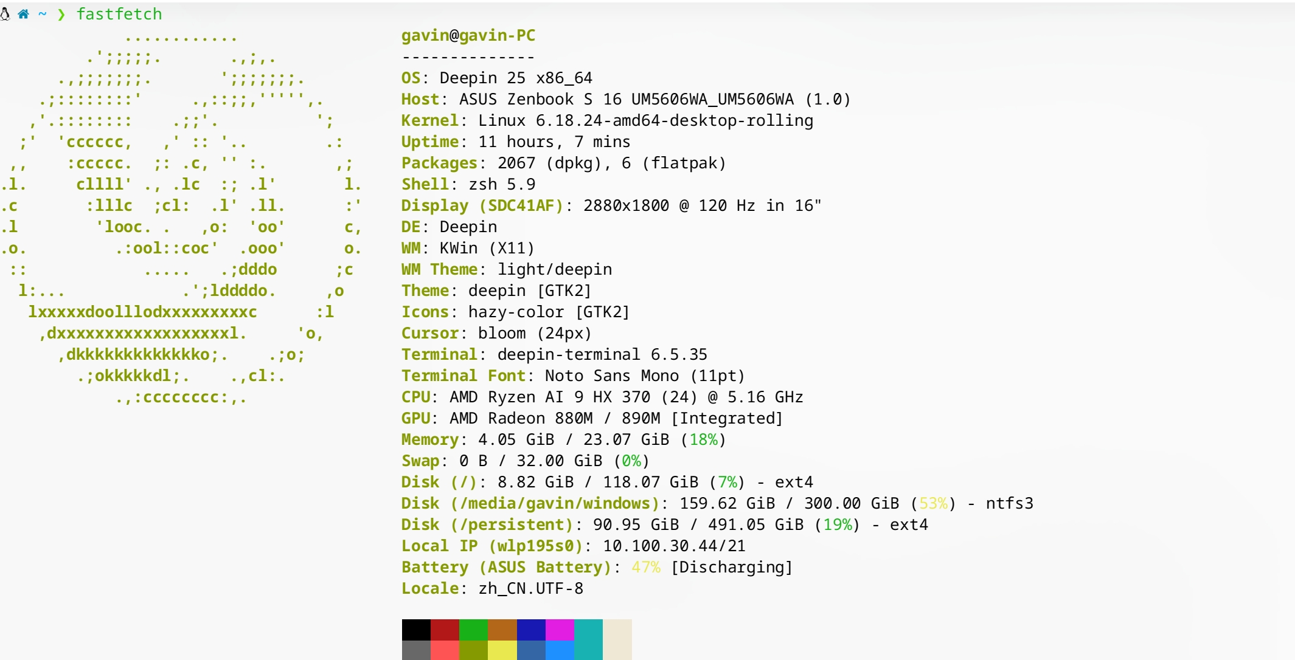This screenshot has height=660, width=1295.
Task: Click the battery level '47%'
Action: [x=645, y=567]
